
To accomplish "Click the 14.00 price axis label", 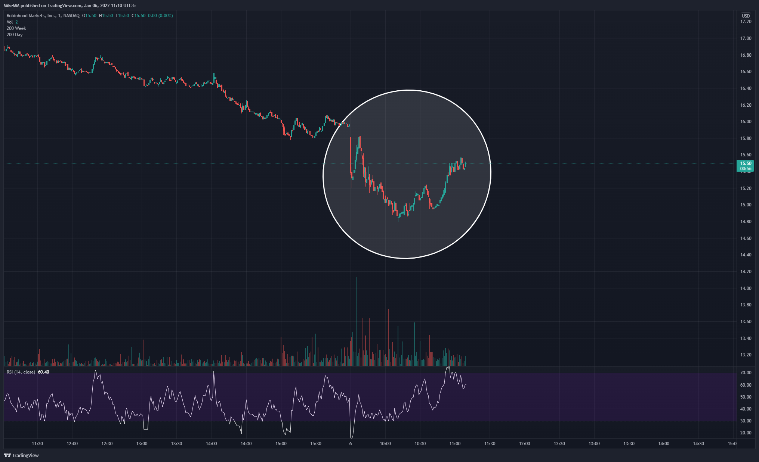I will pos(746,288).
